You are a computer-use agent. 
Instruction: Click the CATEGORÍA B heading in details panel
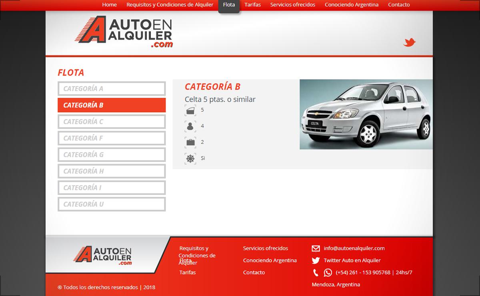pyautogui.click(x=212, y=87)
